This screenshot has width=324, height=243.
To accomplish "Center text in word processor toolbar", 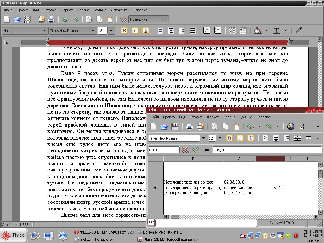I will pos(171,31).
